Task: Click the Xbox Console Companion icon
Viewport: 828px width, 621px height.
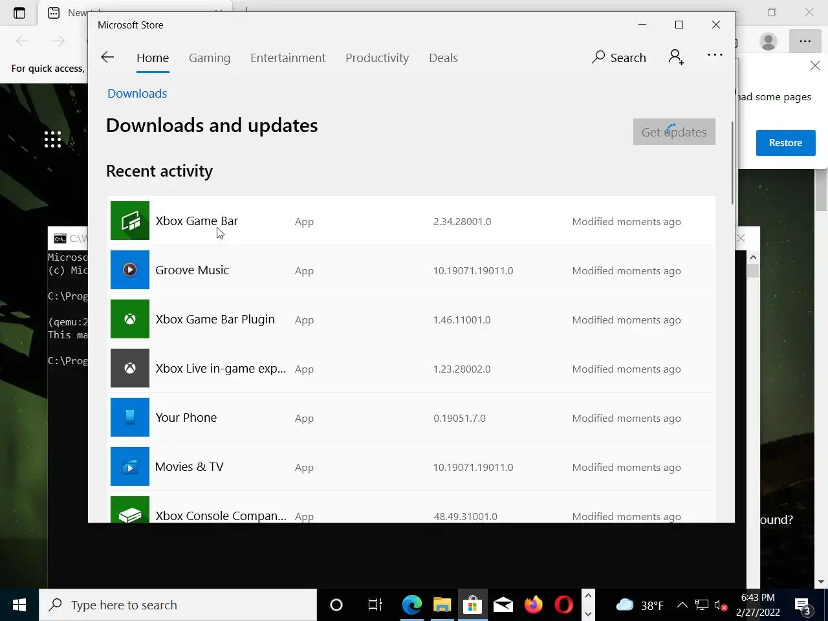Action: coord(130,509)
